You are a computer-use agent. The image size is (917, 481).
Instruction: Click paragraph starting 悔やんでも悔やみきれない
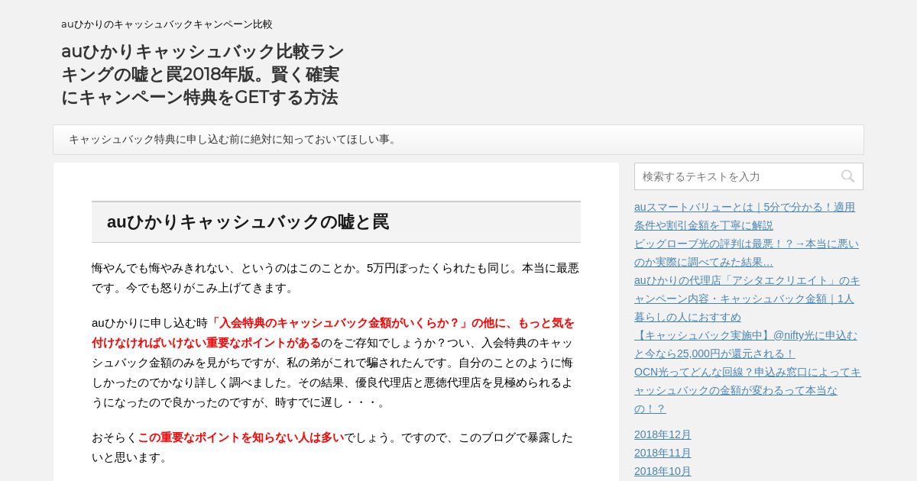tap(335, 278)
